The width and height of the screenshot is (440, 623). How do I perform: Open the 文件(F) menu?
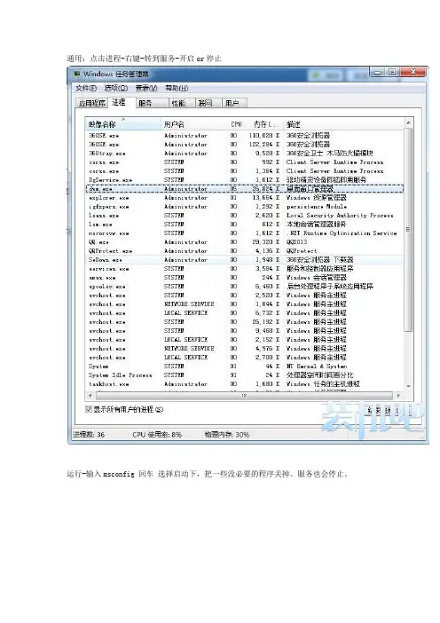[86, 88]
